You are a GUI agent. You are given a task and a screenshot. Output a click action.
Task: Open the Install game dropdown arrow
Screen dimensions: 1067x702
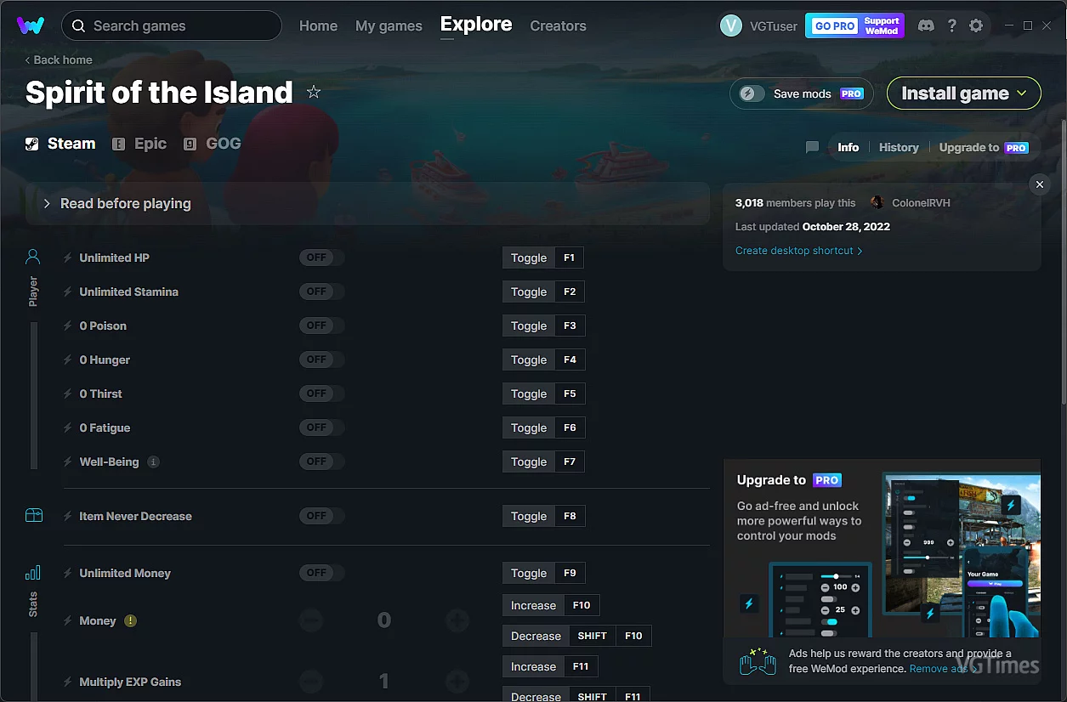click(1022, 93)
